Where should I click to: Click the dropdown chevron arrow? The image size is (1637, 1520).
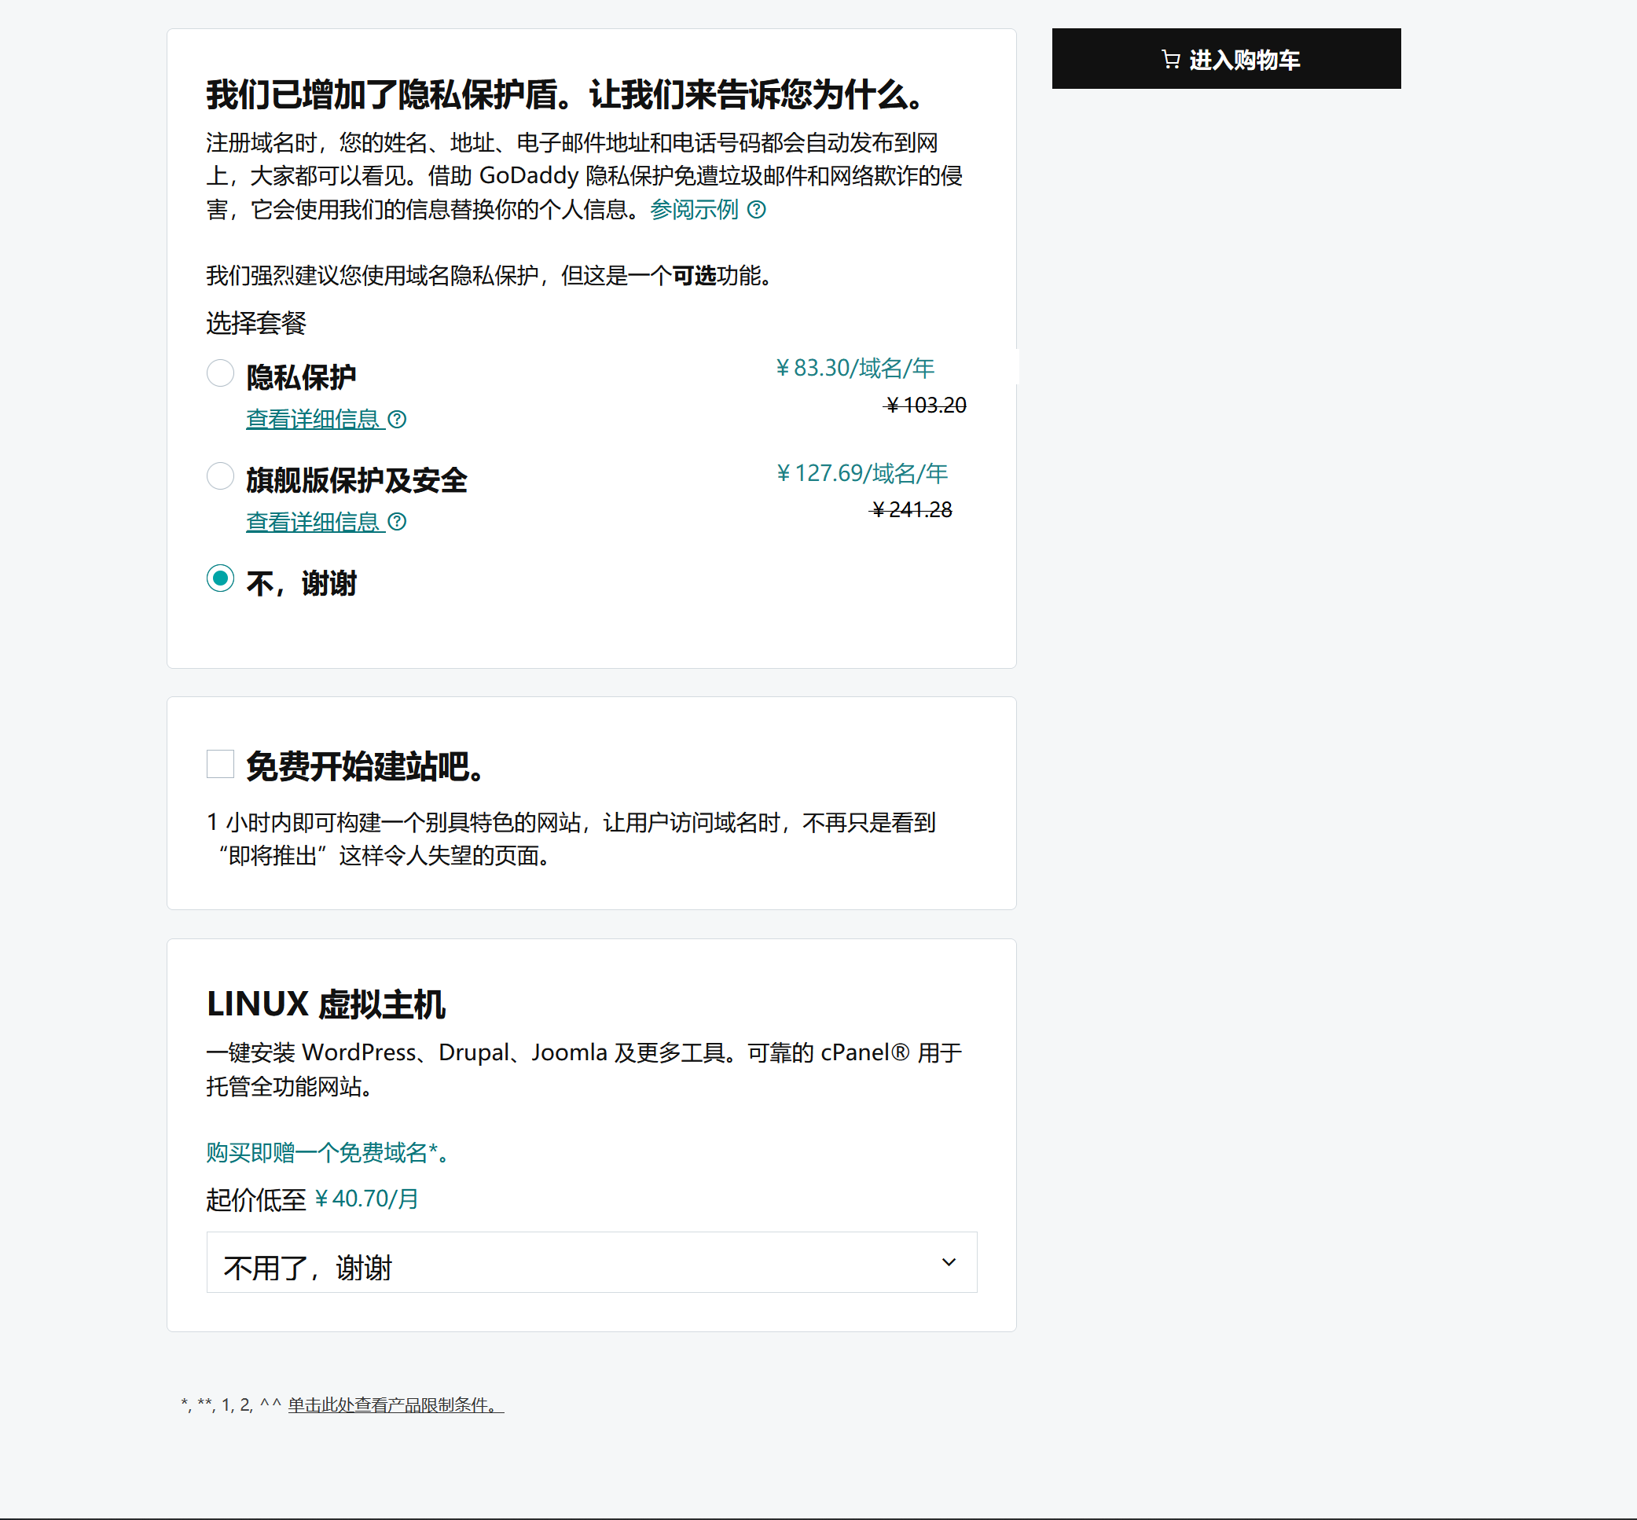(949, 1262)
